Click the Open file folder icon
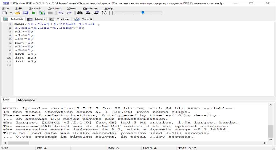 (x=17, y=13)
